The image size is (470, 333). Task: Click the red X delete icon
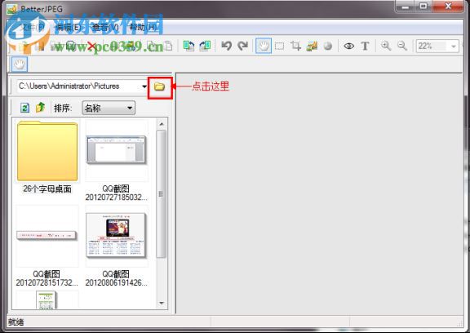[x=91, y=47]
